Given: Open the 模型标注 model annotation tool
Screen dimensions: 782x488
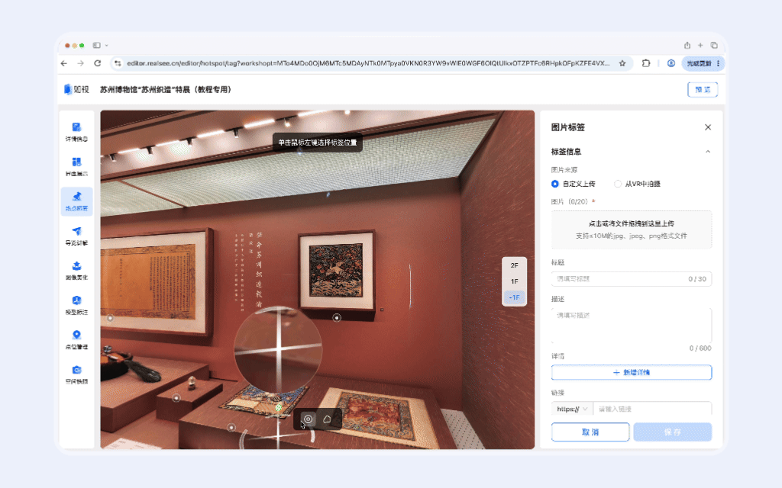Looking at the screenshot, I should tap(76, 305).
